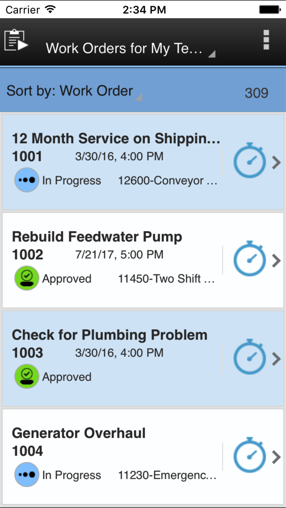286x508 pixels.
Task: Open details chevron for Check for Plumbing Problem
Action: coord(276,359)
